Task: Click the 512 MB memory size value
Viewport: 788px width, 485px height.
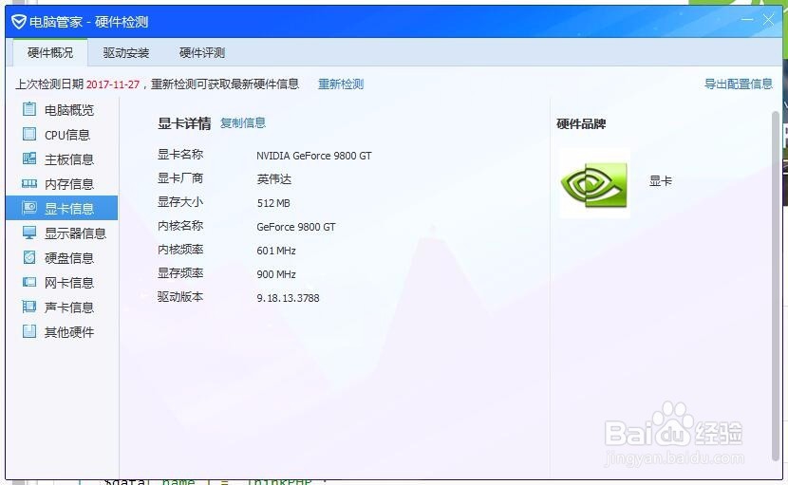Action: (x=272, y=203)
